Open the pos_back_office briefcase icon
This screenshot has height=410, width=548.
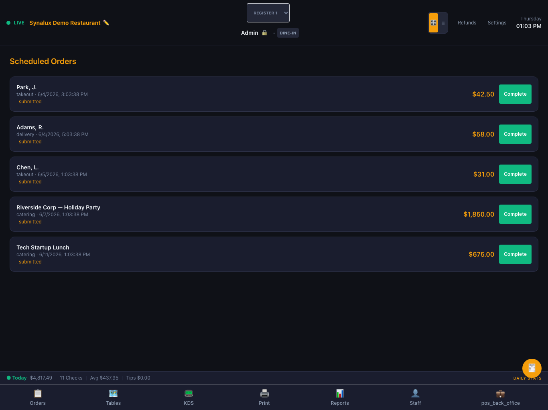[x=500, y=393]
